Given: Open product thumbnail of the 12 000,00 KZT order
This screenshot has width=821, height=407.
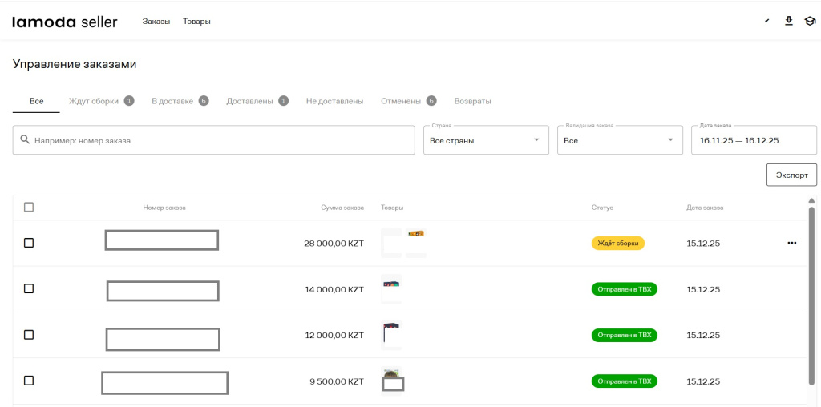Looking at the screenshot, I should (x=391, y=334).
